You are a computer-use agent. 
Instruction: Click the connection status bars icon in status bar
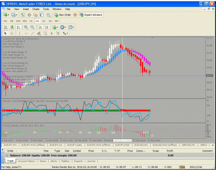(x=182, y=167)
